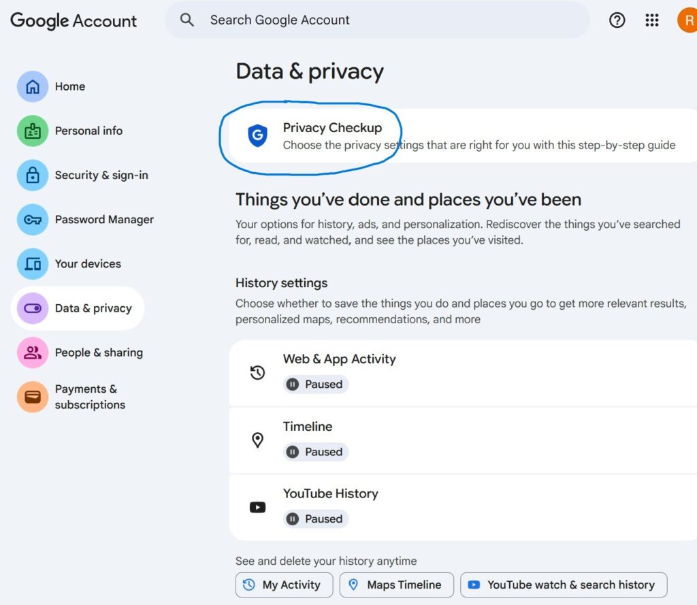Click the Google Account logo
The width and height of the screenshot is (697, 605).
click(x=74, y=20)
